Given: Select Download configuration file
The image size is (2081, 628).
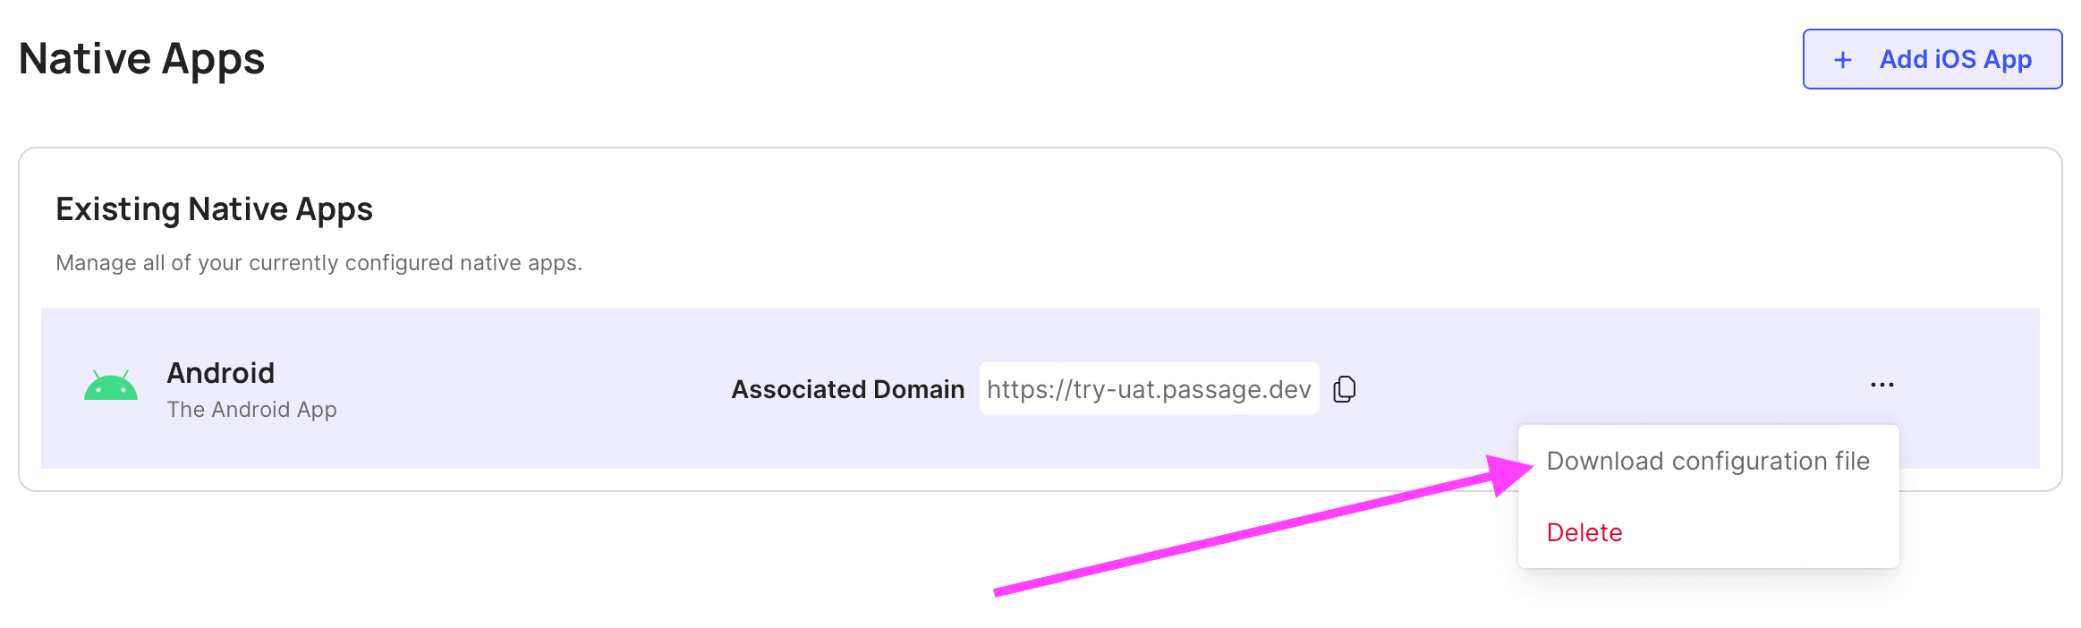Looking at the screenshot, I should [x=1707, y=461].
